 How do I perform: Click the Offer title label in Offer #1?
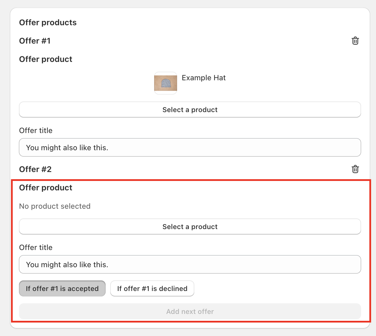coord(36,131)
